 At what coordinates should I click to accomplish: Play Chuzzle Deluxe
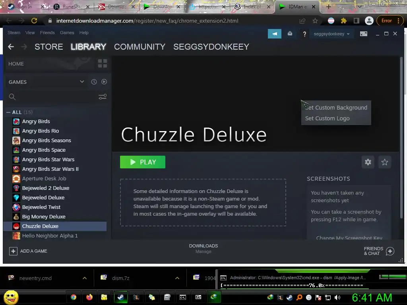(143, 162)
